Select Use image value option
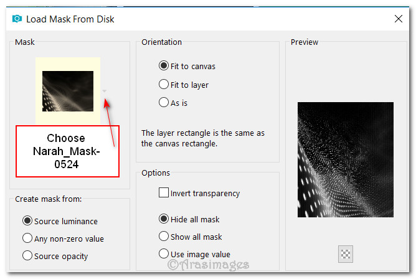416x279 pixels. (x=164, y=253)
